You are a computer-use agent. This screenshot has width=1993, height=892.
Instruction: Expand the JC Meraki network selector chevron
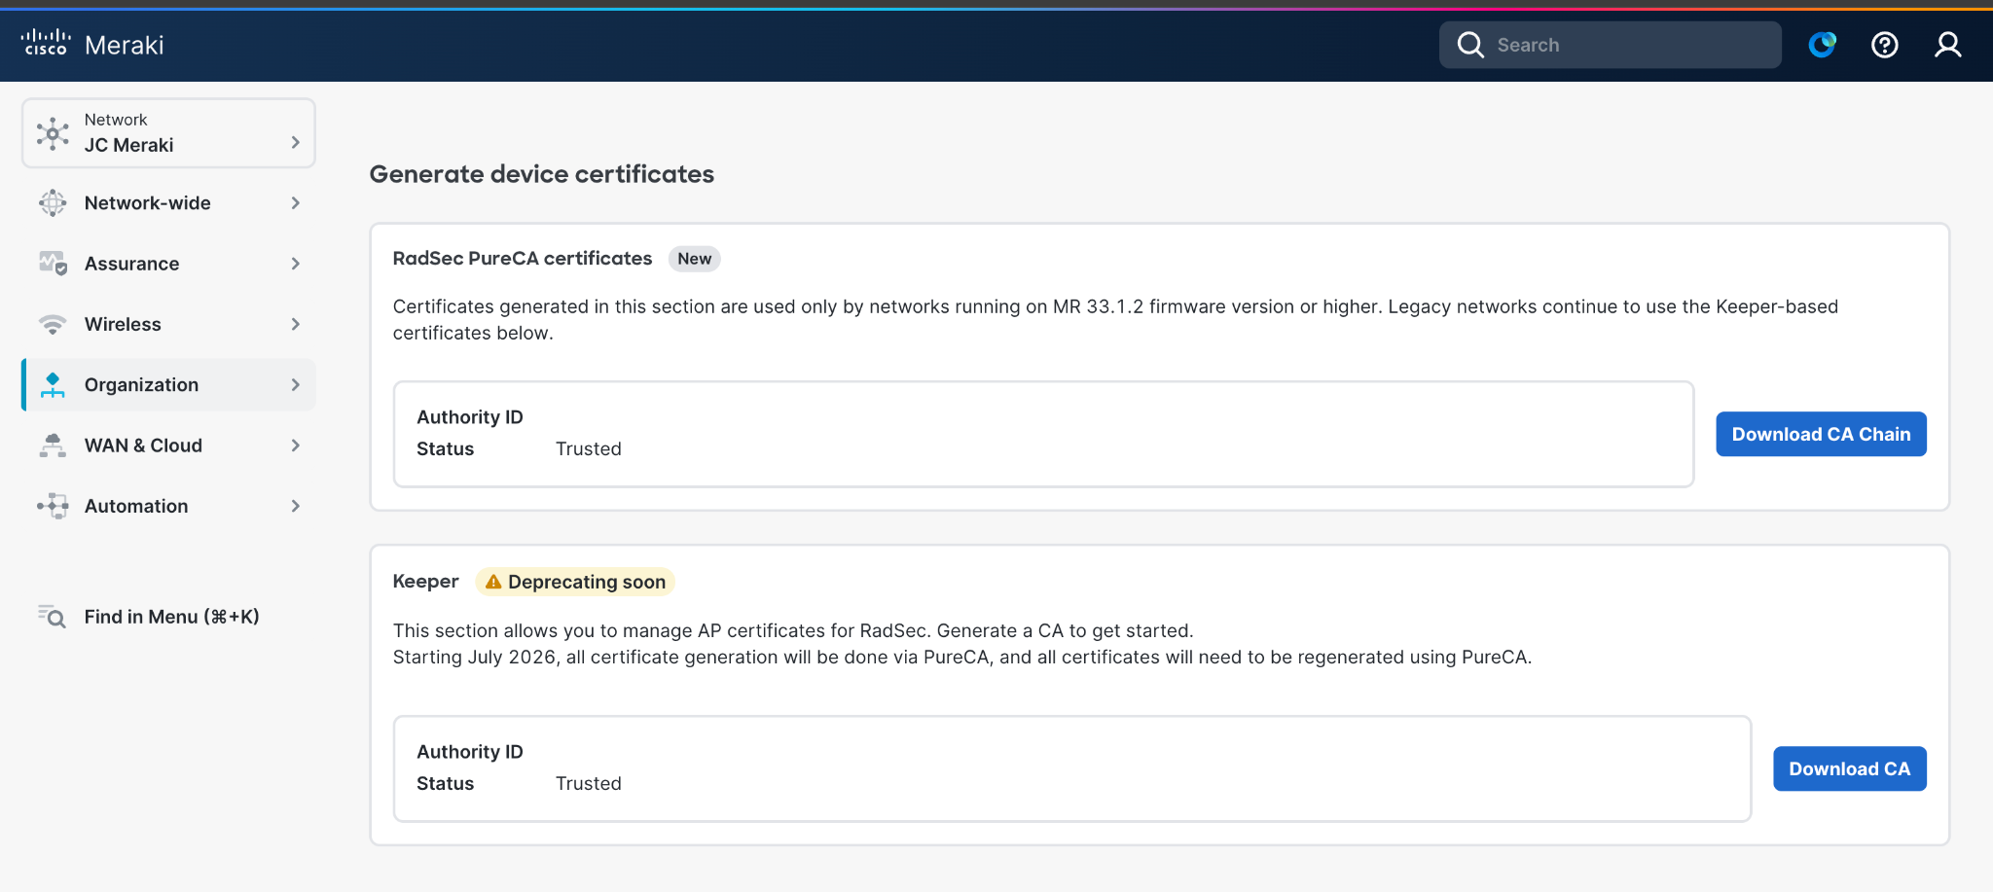click(x=296, y=143)
